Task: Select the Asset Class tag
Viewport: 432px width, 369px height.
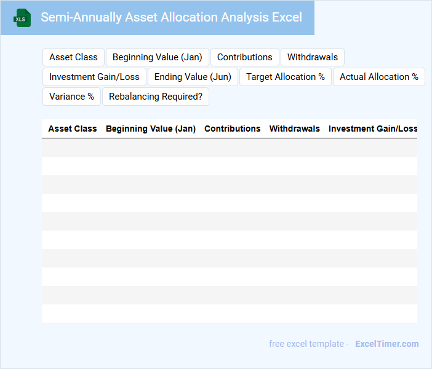Action: pyautogui.click(x=73, y=57)
